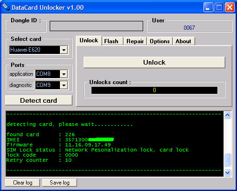Click the DataCard Unlocker title bar icon

(x=6, y=7)
